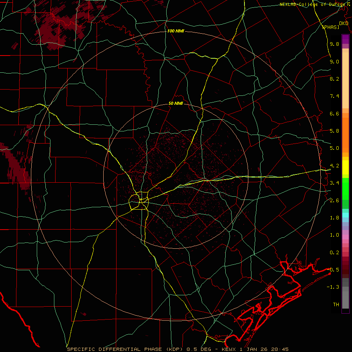
Task: Click the "100 NMI" range ring label
Action: coord(176,31)
